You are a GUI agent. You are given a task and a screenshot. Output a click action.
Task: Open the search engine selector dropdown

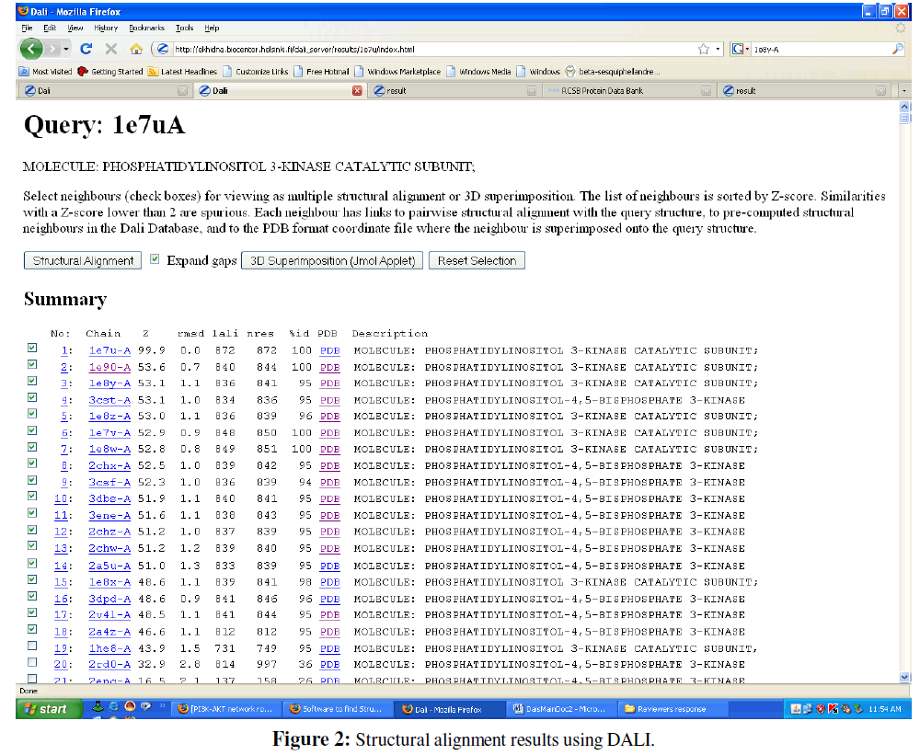742,49
